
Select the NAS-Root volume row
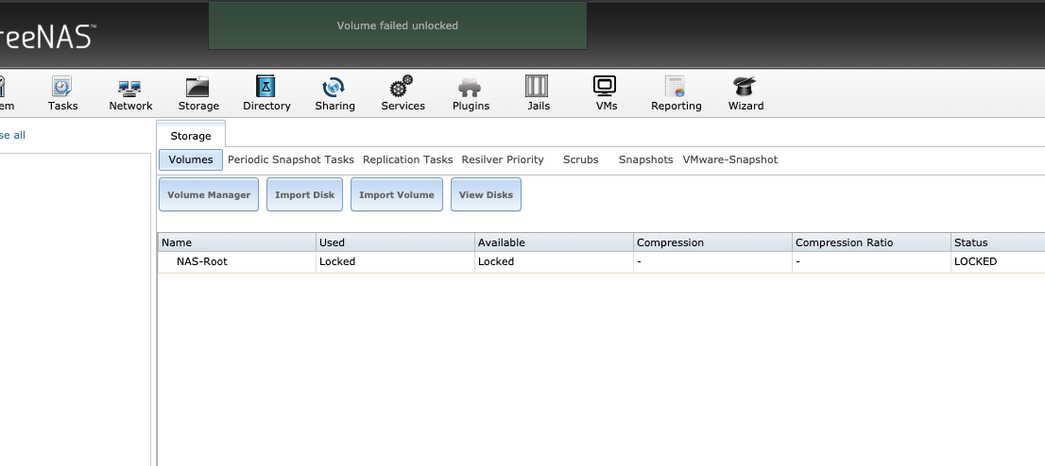pyautogui.click(x=601, y=261)
